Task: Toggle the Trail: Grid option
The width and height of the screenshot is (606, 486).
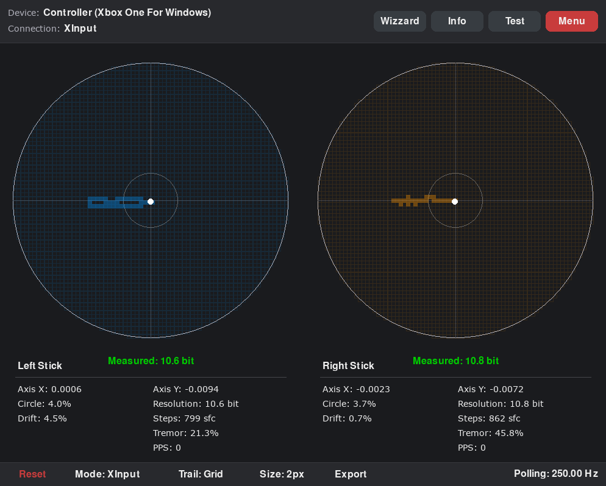Action: pyautogui.click(x=201, y=474)
